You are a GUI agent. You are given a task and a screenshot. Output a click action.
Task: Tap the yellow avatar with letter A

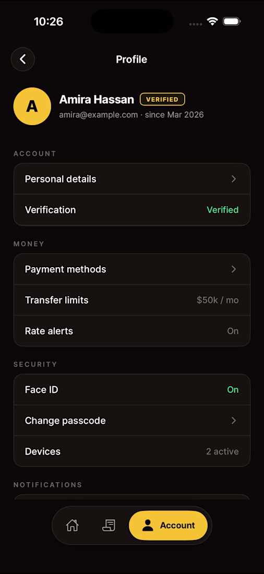click(32, 106)
